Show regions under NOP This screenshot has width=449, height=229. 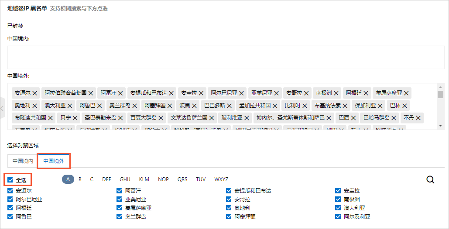[x=163, y=179]
